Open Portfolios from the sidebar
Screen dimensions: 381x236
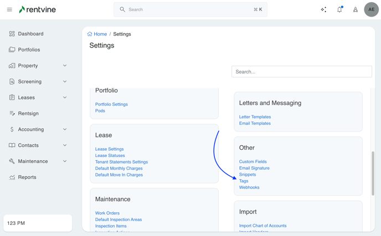(29, 50)
